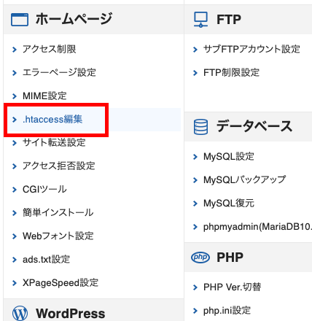This screenshot has height=321, width=312.
Task: Click chevron arrow beside .htaccess編集
Action: click(x=15, y=120)
